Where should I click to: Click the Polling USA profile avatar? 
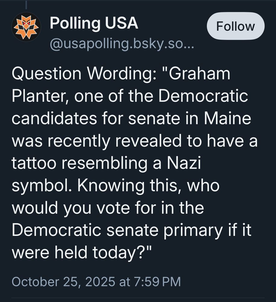(26, 27)
